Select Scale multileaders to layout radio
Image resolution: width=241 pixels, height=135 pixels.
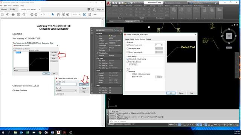point(133,74)
